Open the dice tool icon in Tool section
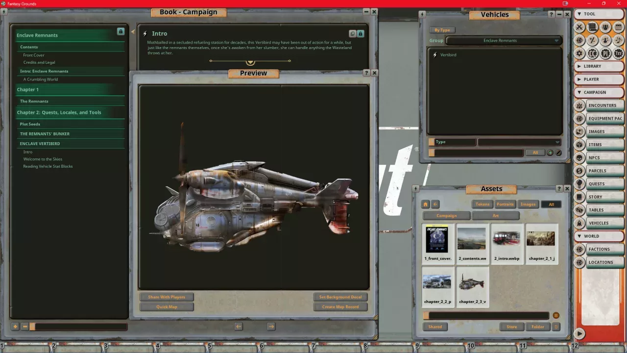The image size is (627, 353). [x=579, y=40]
